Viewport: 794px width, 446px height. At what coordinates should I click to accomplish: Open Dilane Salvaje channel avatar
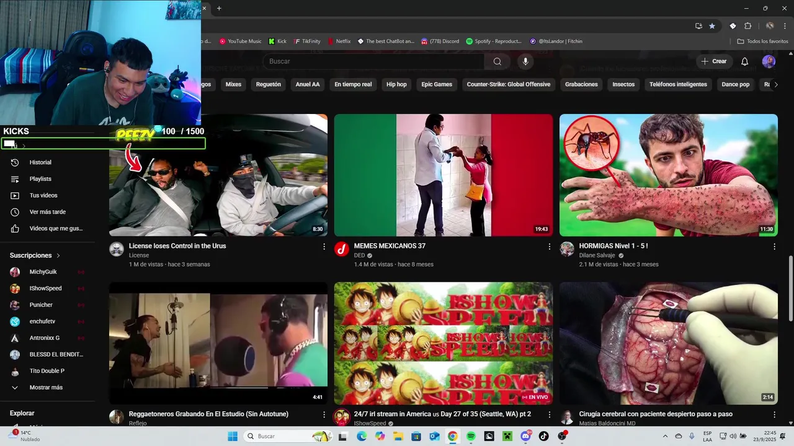click(x=567, y=249)
